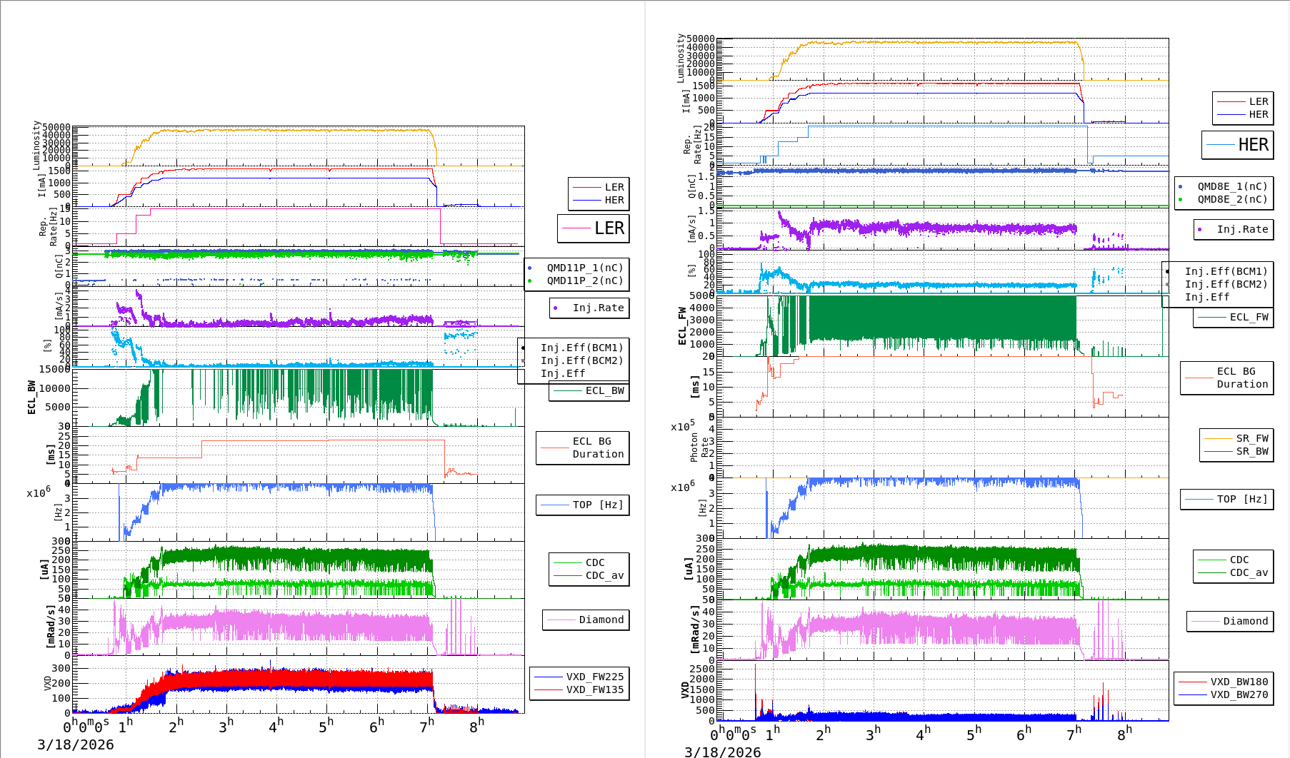
Task: Select QMD8E_2(nC) legend entry
Action: (1232, 199)
